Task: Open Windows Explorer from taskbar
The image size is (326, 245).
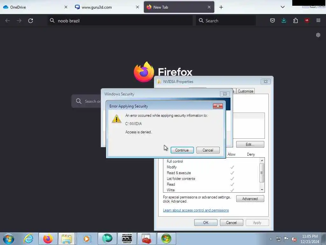Action: (67, 239)
